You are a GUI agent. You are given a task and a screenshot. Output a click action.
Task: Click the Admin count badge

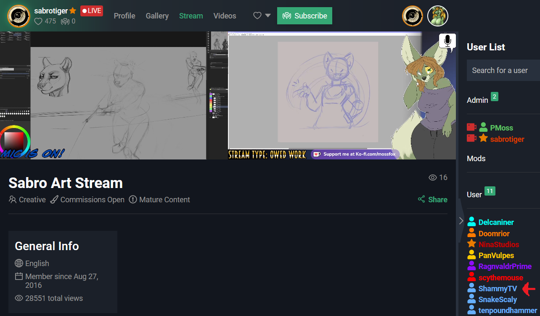coord(495,97)
